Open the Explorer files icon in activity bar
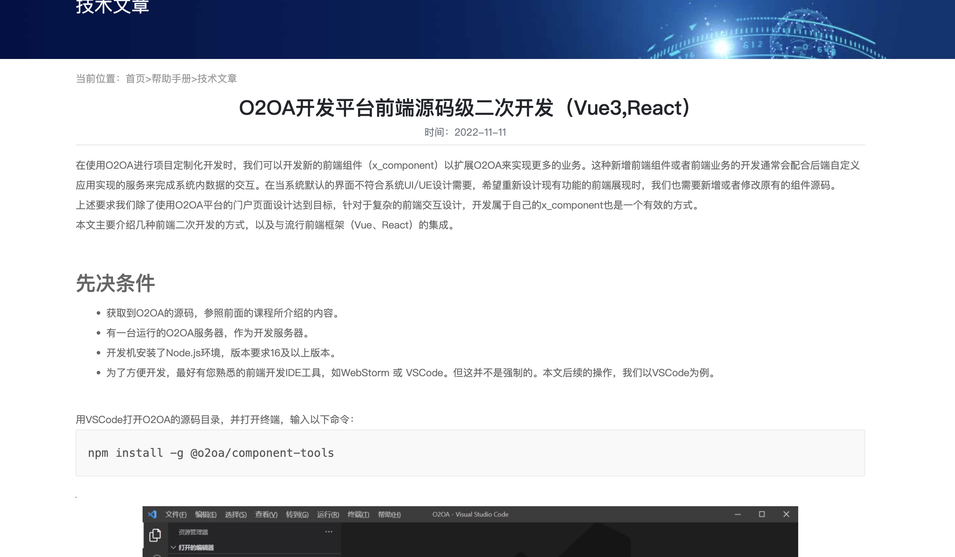This screenshot has width=955, height=557. click(155, 535)
